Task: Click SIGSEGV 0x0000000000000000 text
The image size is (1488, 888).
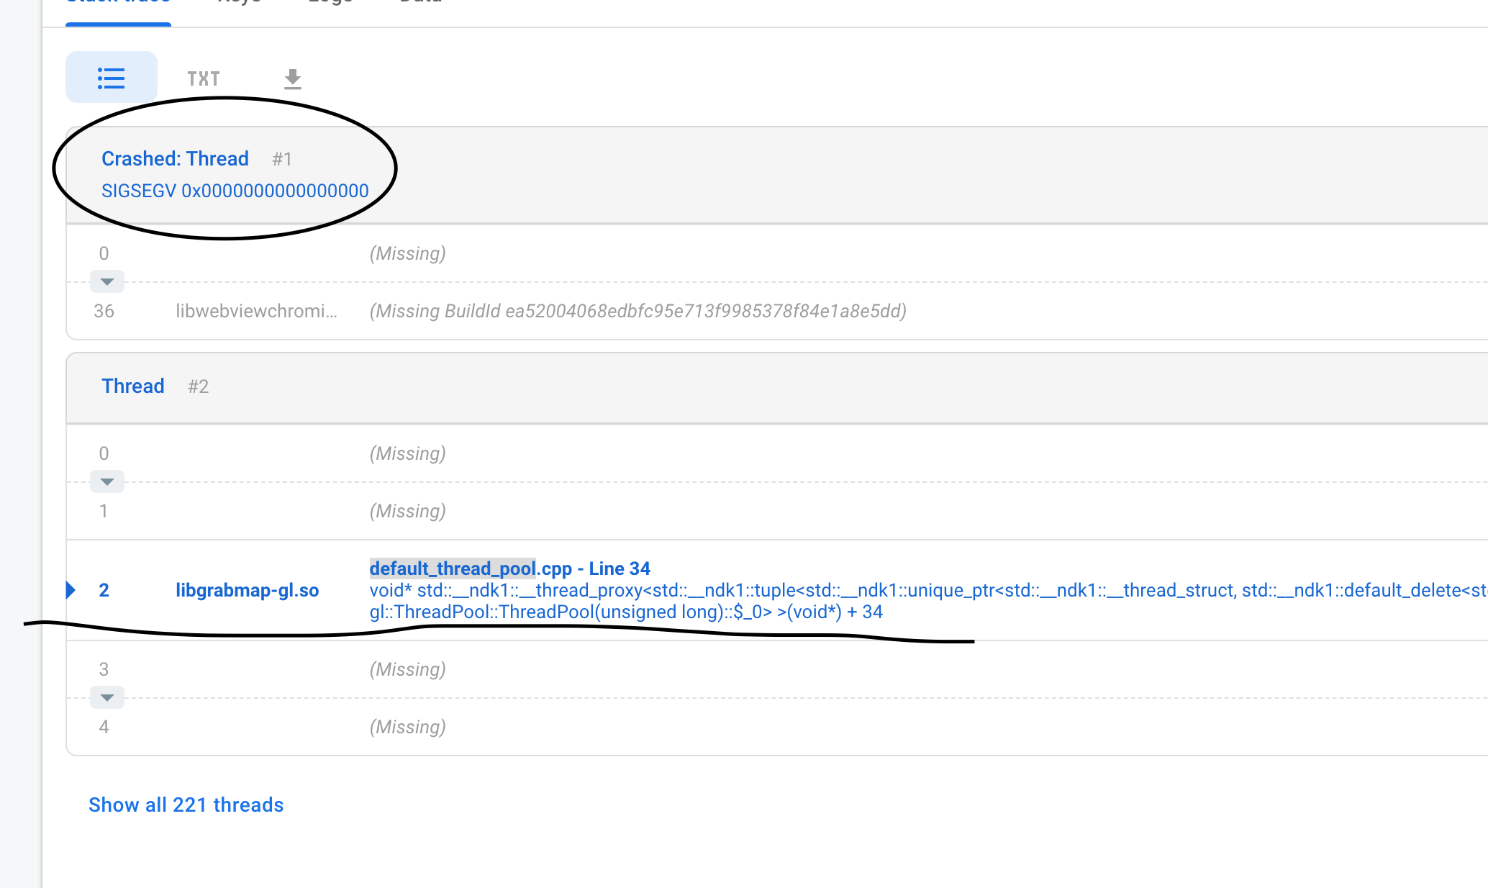Action: tap(235, 191)
